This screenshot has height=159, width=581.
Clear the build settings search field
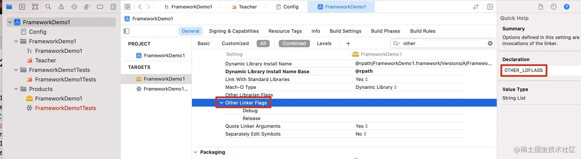490,43
